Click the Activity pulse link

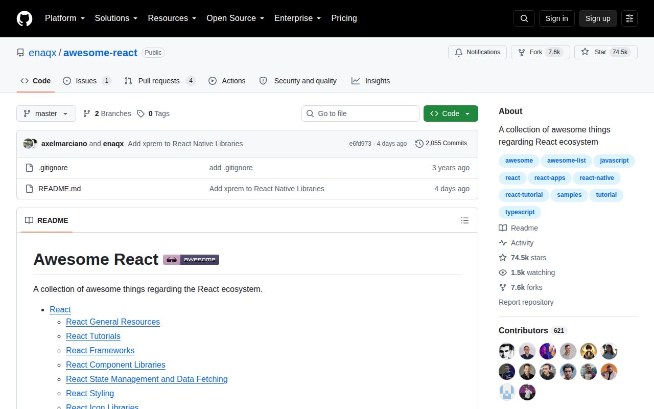pyautogui.click(x=516, y=243)
